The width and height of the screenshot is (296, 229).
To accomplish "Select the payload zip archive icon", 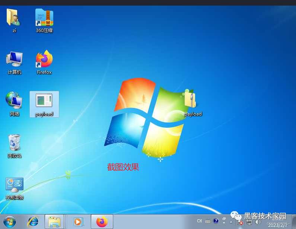I will (x=192, y=103).
